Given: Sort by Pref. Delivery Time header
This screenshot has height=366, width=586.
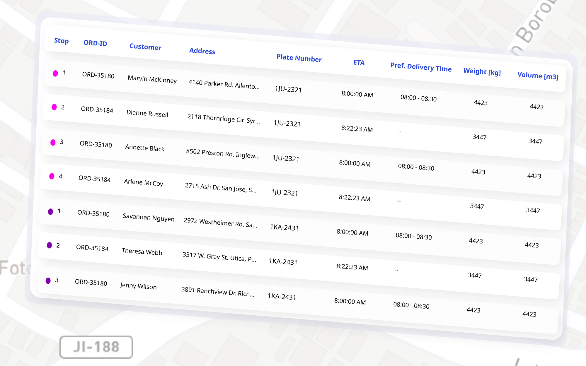Looking at the screenshot, I should pos(421,67).
